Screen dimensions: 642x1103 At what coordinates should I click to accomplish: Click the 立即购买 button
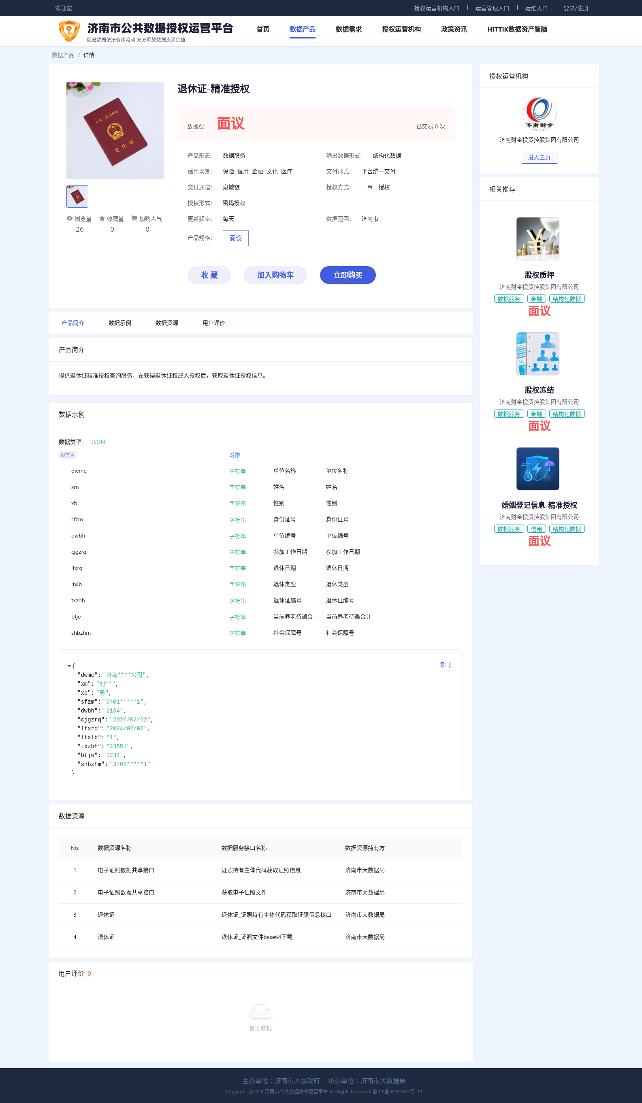tap(348, 275)
